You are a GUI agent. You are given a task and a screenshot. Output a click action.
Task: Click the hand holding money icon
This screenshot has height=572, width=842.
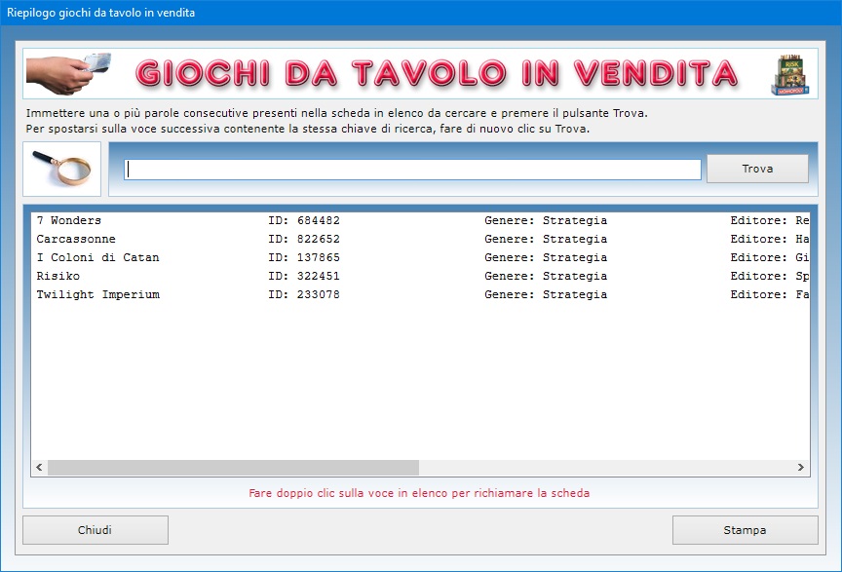click(67, 73)
